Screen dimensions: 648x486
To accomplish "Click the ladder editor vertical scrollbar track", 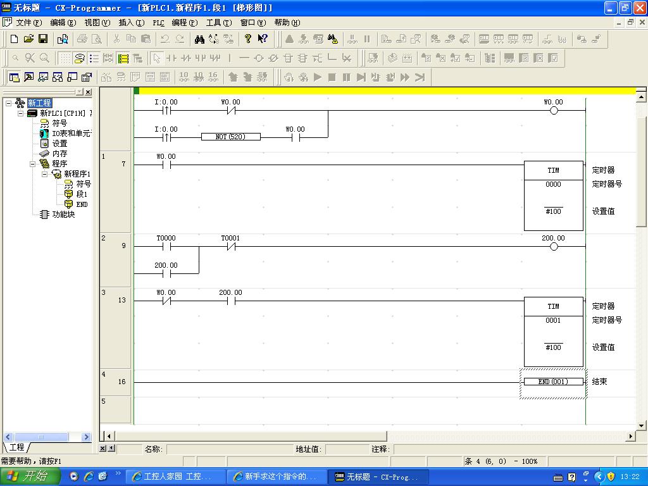I will (641, 316).
